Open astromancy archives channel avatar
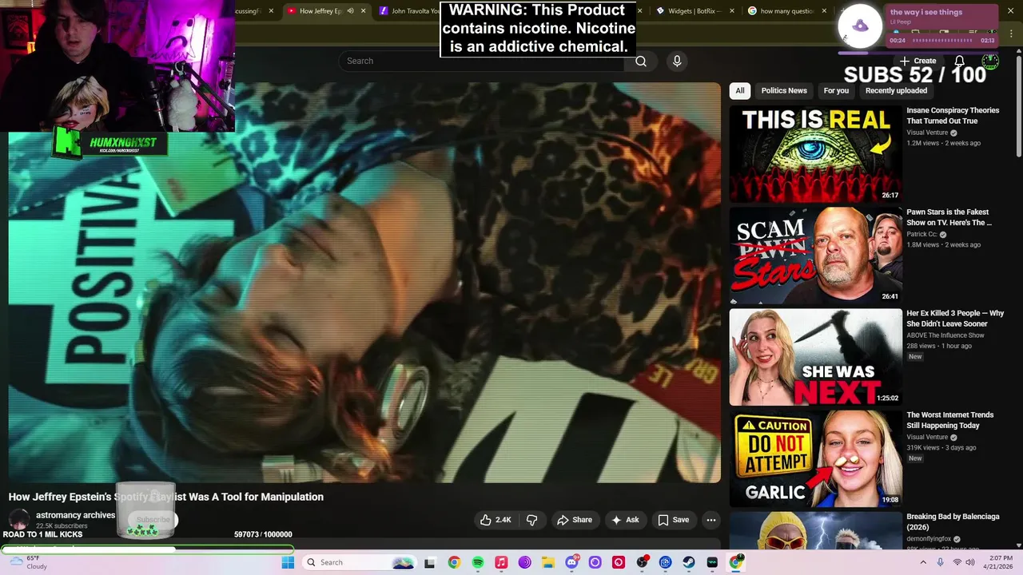The width and height of the screenshot is (1023, 575). (x=19, y=520)
